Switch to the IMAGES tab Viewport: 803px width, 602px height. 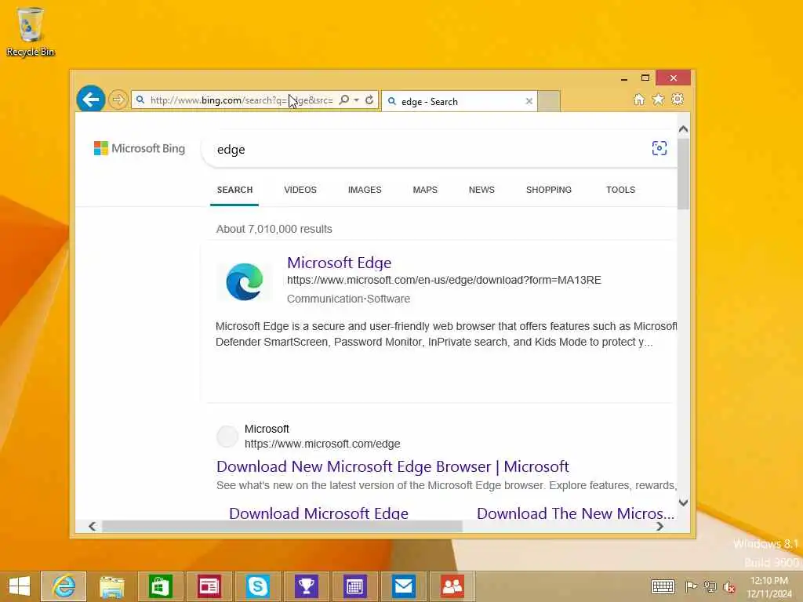coord(365,190)
